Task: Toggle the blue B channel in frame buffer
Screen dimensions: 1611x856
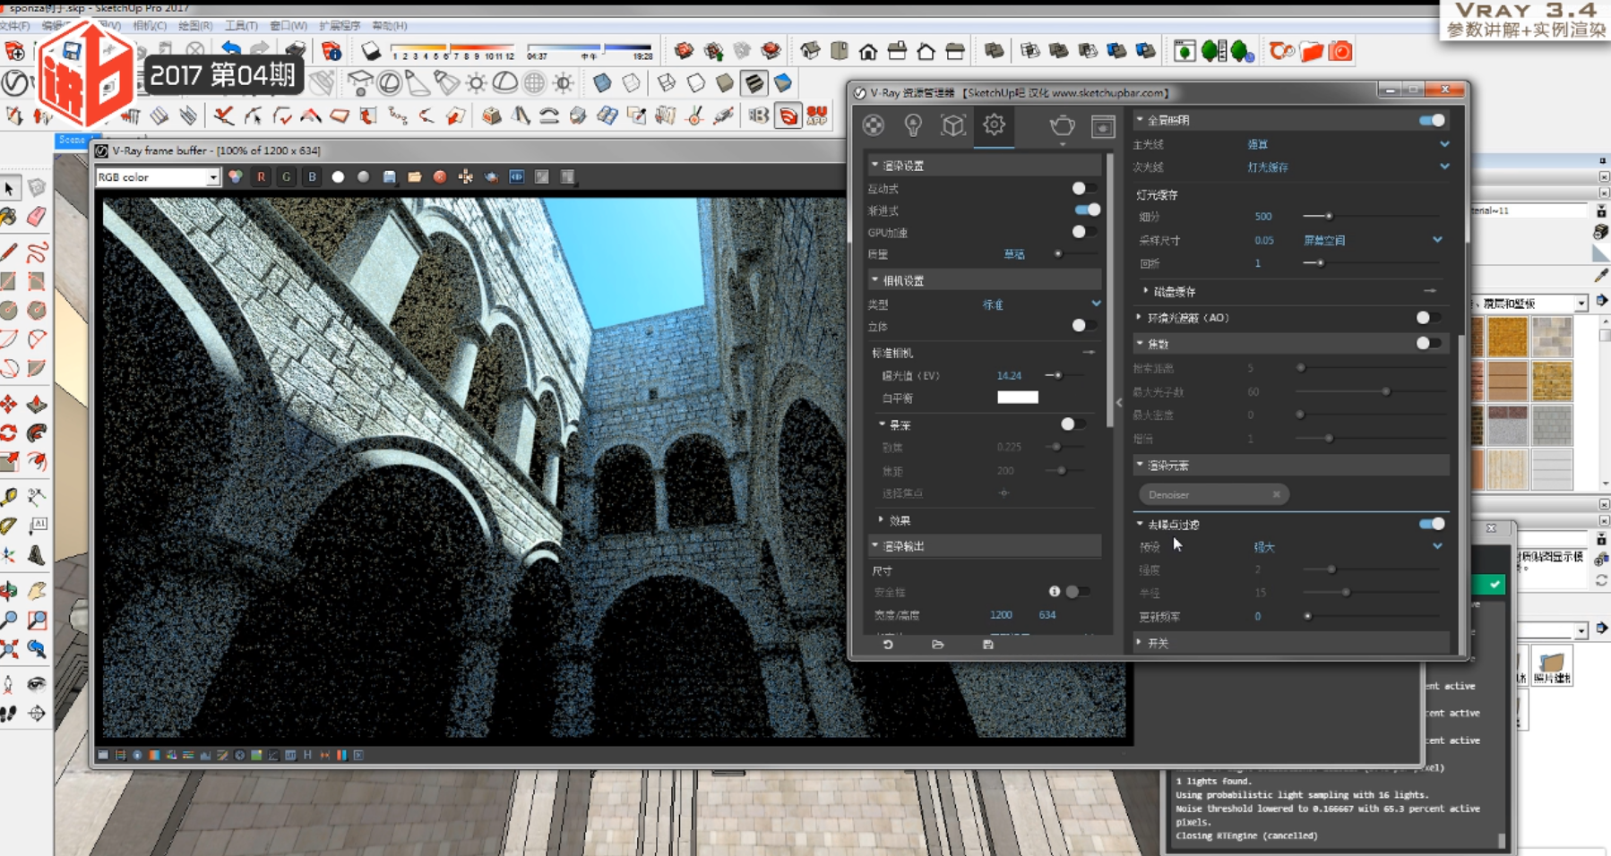Action: click(x=312, y=177)
